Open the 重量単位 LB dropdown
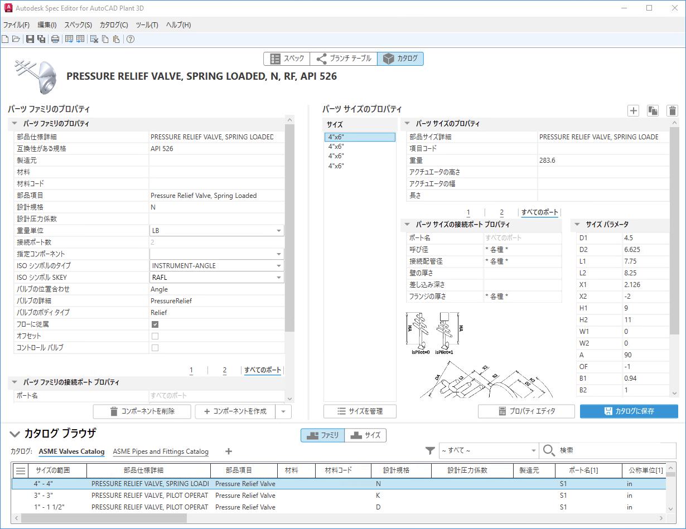 [x=216, y=231]
